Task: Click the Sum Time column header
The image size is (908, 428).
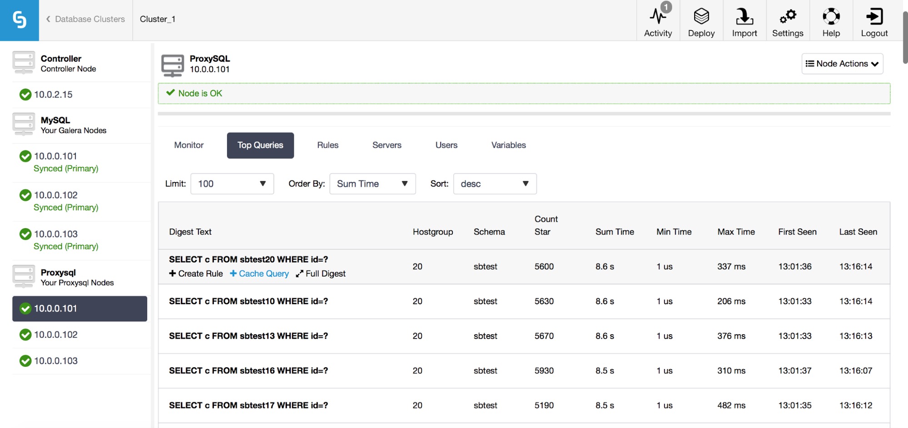Action: (615, 232)
